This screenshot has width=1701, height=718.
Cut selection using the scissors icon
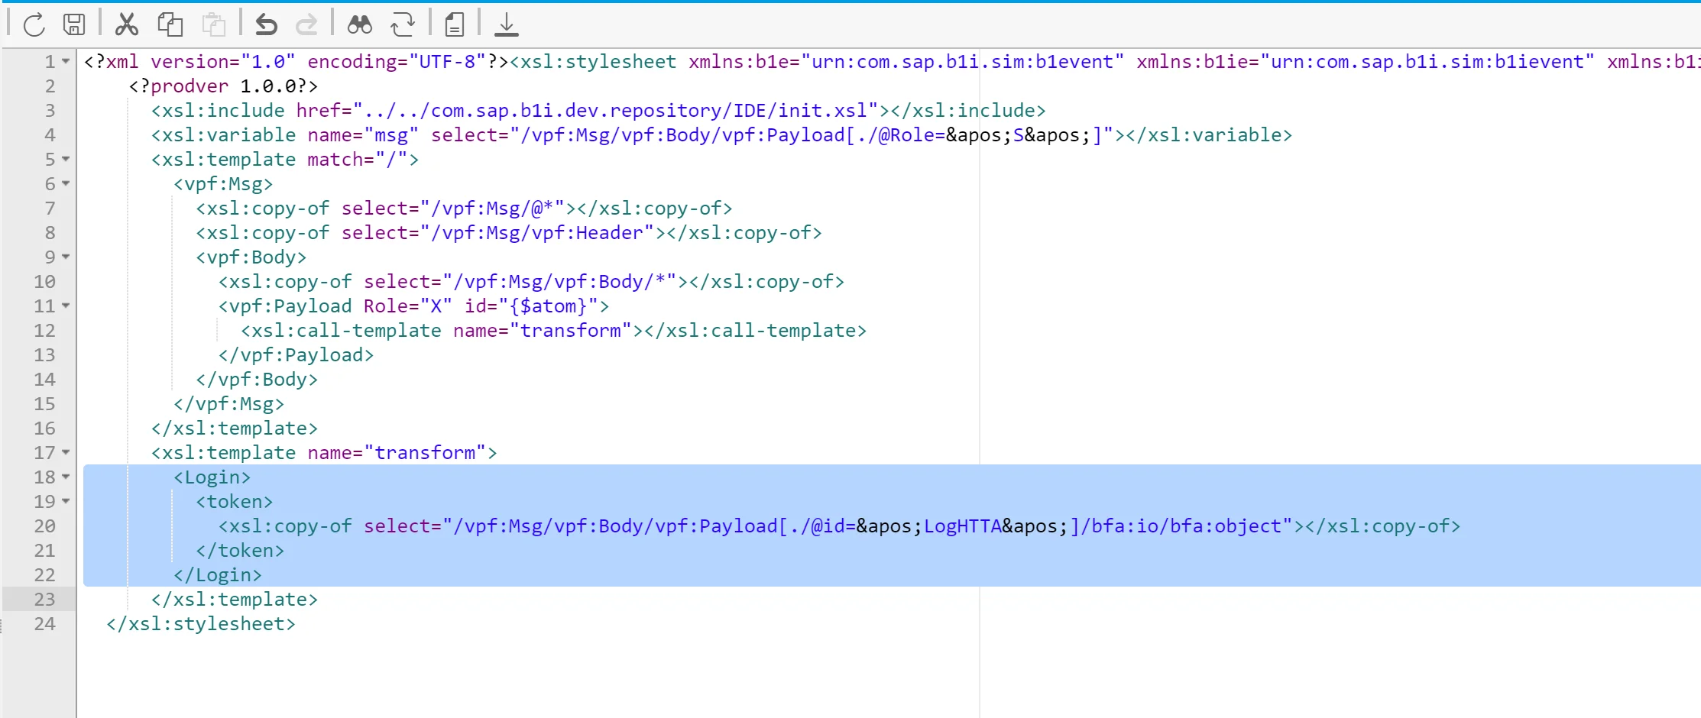pyautogui.click(x=127, y=24)
